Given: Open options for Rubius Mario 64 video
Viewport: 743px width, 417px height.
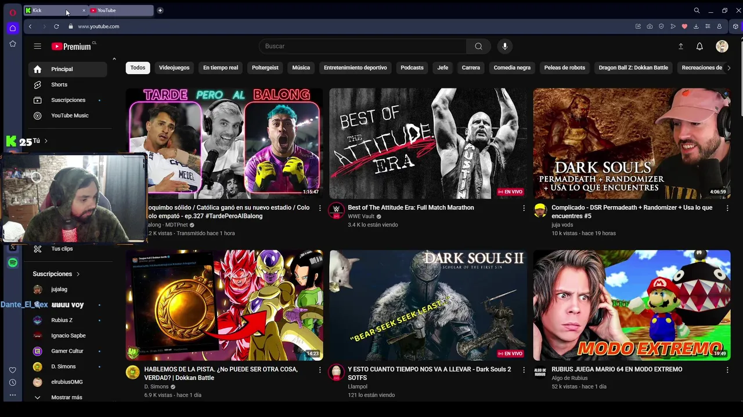Looking at the screenshot, I should click(727, 370).
